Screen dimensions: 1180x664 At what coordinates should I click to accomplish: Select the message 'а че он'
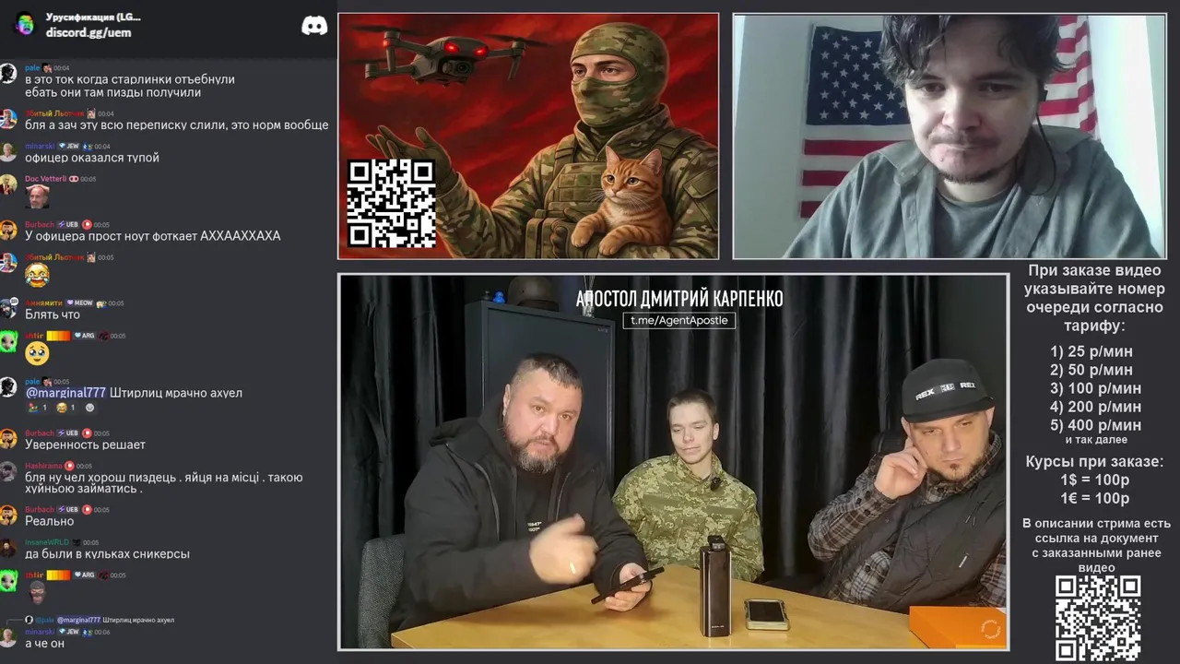(x=44, y=644)
